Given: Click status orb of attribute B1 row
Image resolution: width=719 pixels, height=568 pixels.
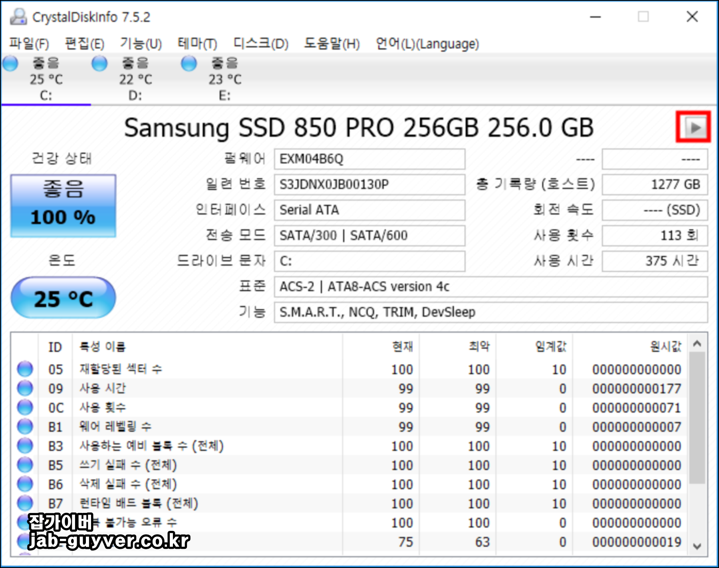Looking at the screenshot, I should (x=25, y=426).
